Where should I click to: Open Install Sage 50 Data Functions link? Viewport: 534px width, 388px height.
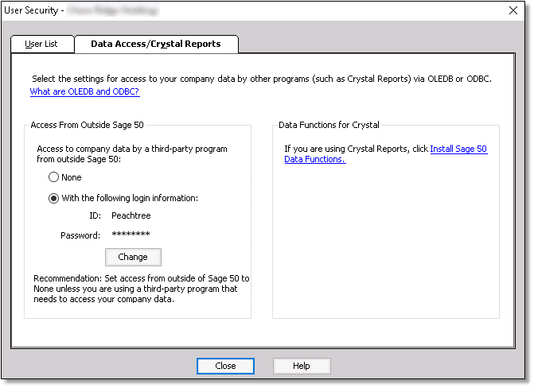pos(458,149)
